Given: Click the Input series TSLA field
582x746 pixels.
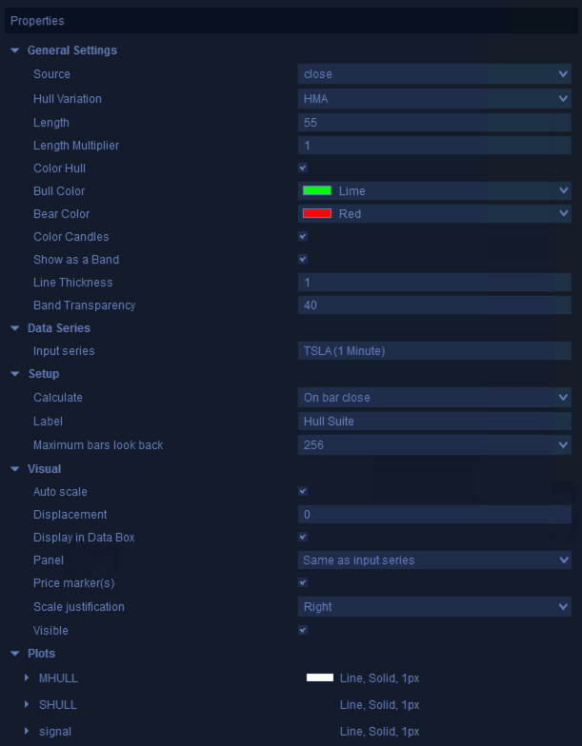Looking at the screenshot, I should 434,351.
